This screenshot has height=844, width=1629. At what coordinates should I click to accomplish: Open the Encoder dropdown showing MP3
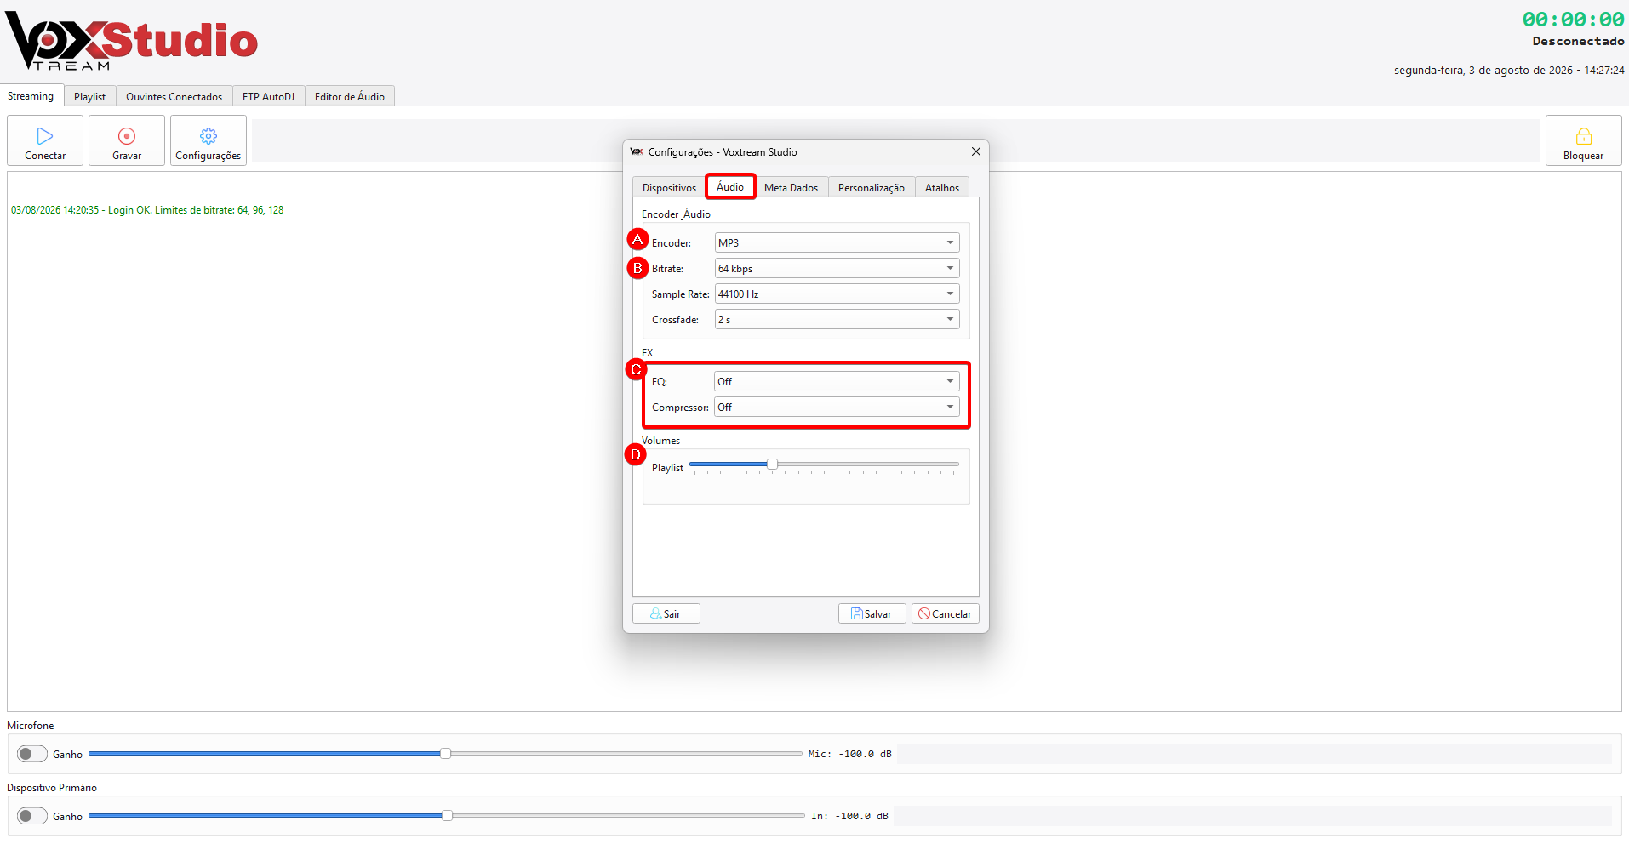[837, 243]
